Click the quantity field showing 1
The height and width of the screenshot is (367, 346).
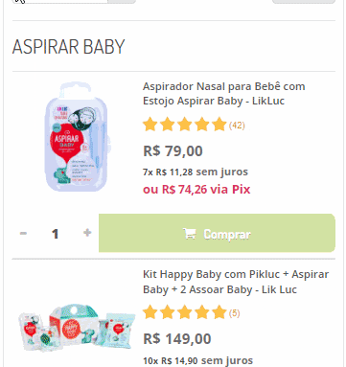tap(55, 234)
